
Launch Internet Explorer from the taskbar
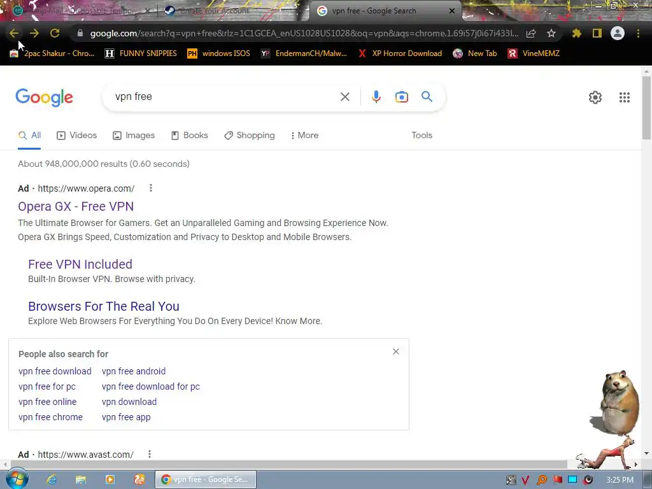tap(52, 479)
